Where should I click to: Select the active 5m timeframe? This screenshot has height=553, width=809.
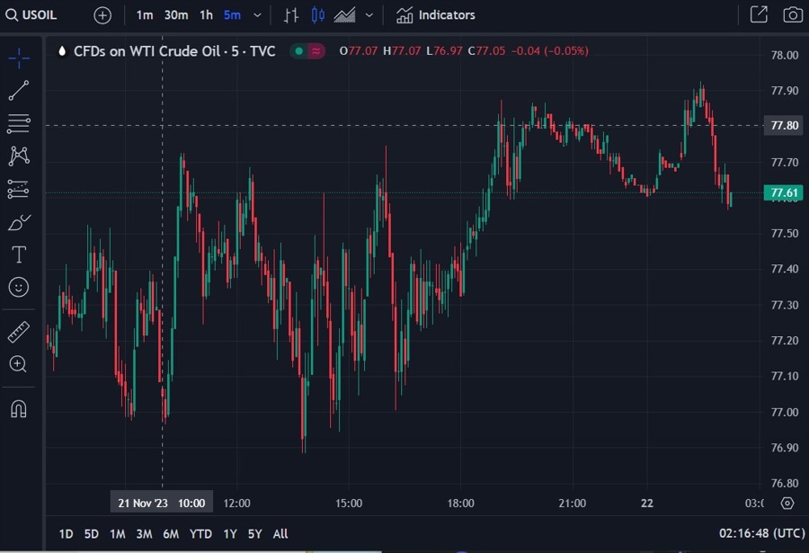click(232, 15)
